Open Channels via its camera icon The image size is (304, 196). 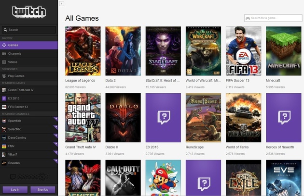point(4,54)
